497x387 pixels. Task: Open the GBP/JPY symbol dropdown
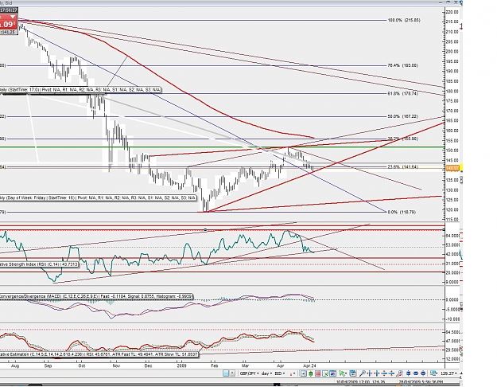[x=250, y=373]
